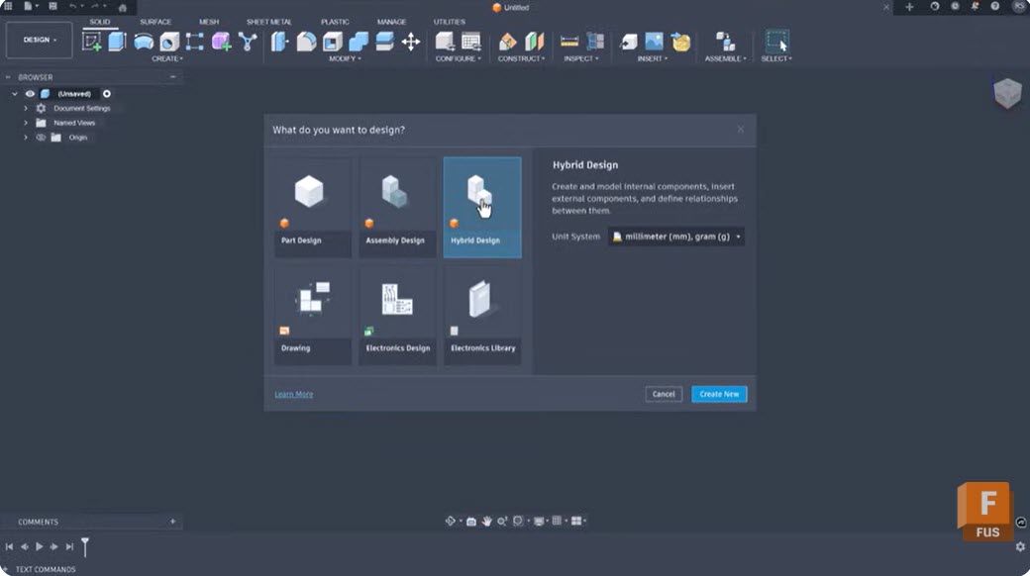
Task: Click the Derive tool icon
Action: (x=247, y=42)
